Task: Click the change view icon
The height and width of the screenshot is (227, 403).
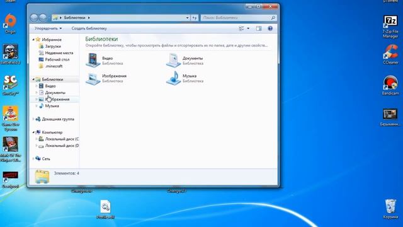Action: pyautogui.click(x=241, y=28)
